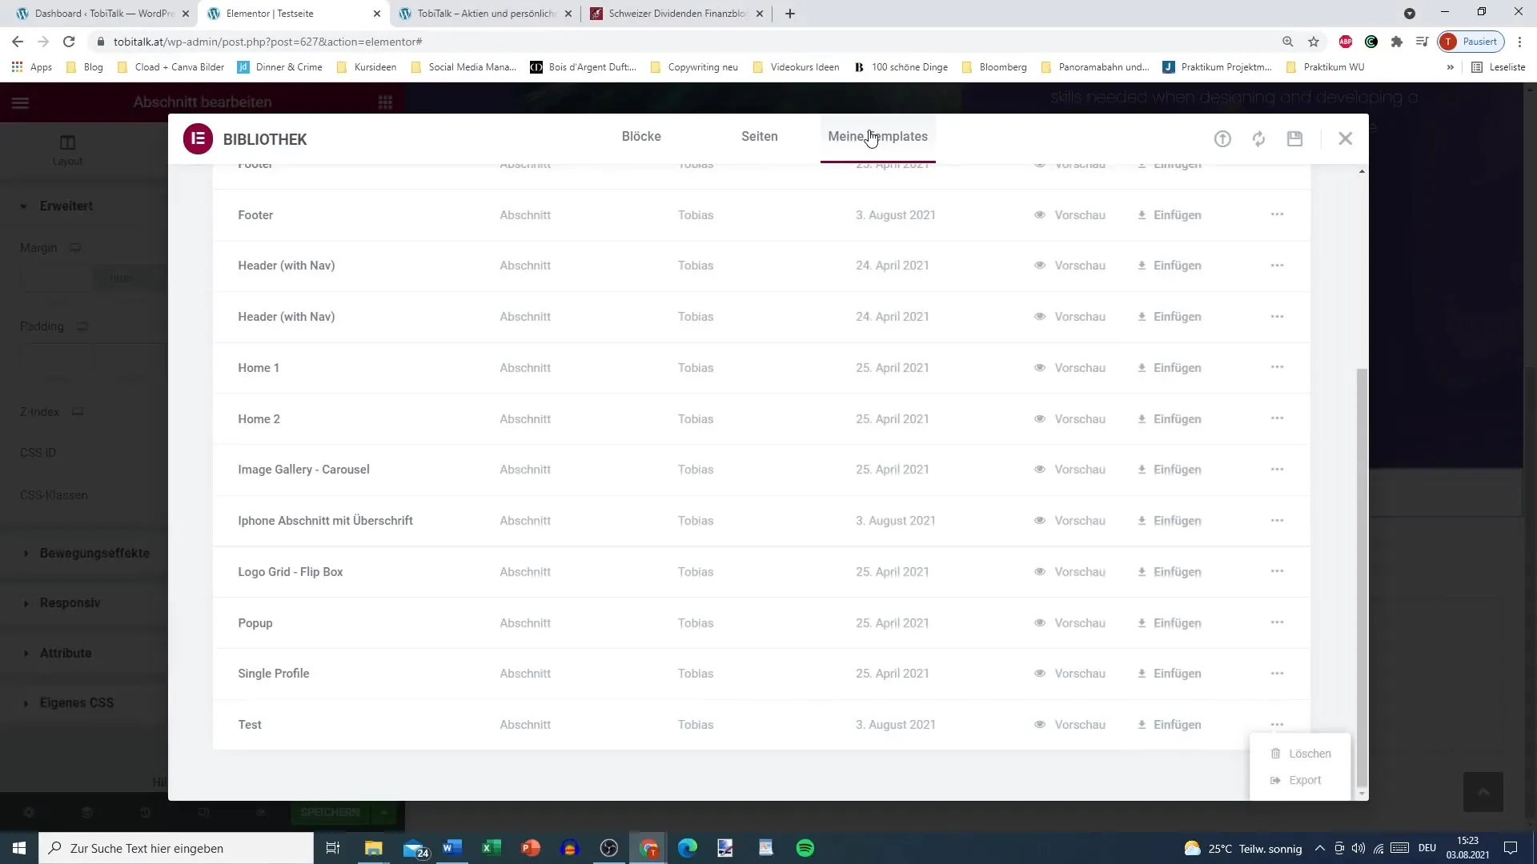Preview the Home 1 template
Screen dimensions: 1537x864
pos(1069,368)
